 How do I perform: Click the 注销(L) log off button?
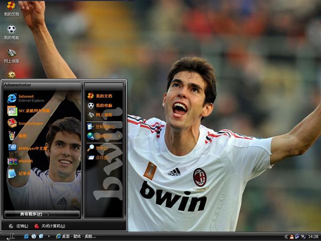click(x=19, y=226)
